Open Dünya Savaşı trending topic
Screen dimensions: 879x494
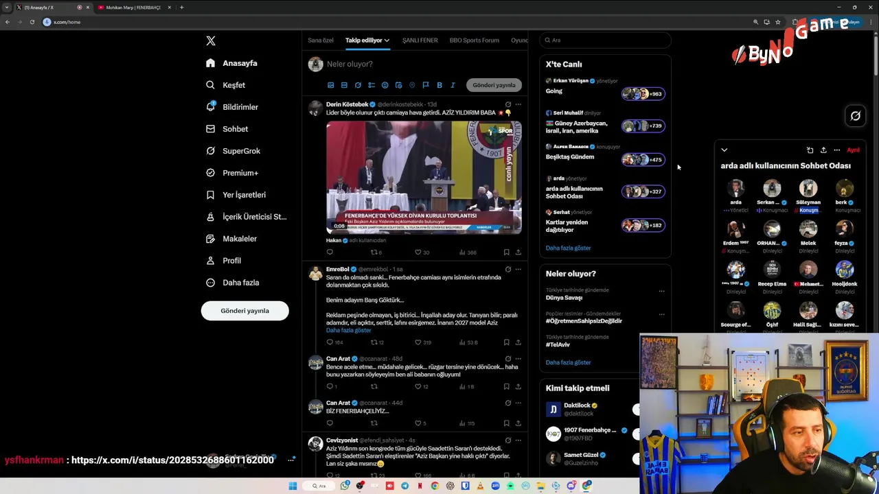(564, 298)
